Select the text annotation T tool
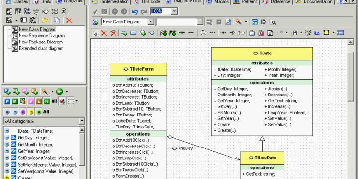358x179 pixels. pos(270,33)
